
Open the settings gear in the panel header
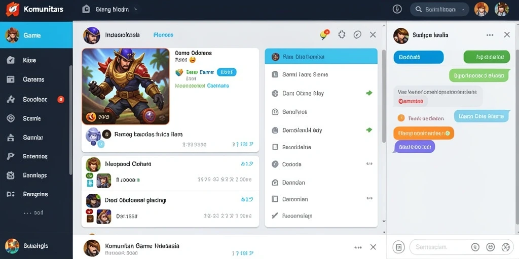pyautogui.click(x=342, y=34)
